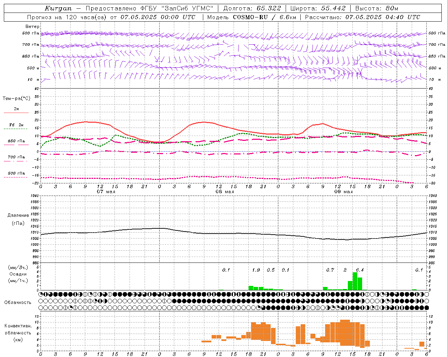The height and width of the screenshot is (357, 447).
Task: Click the "0.5" precipitation total value
Action: (271, 270)
